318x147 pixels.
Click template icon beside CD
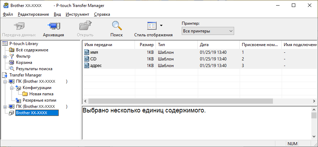point(87,59)
